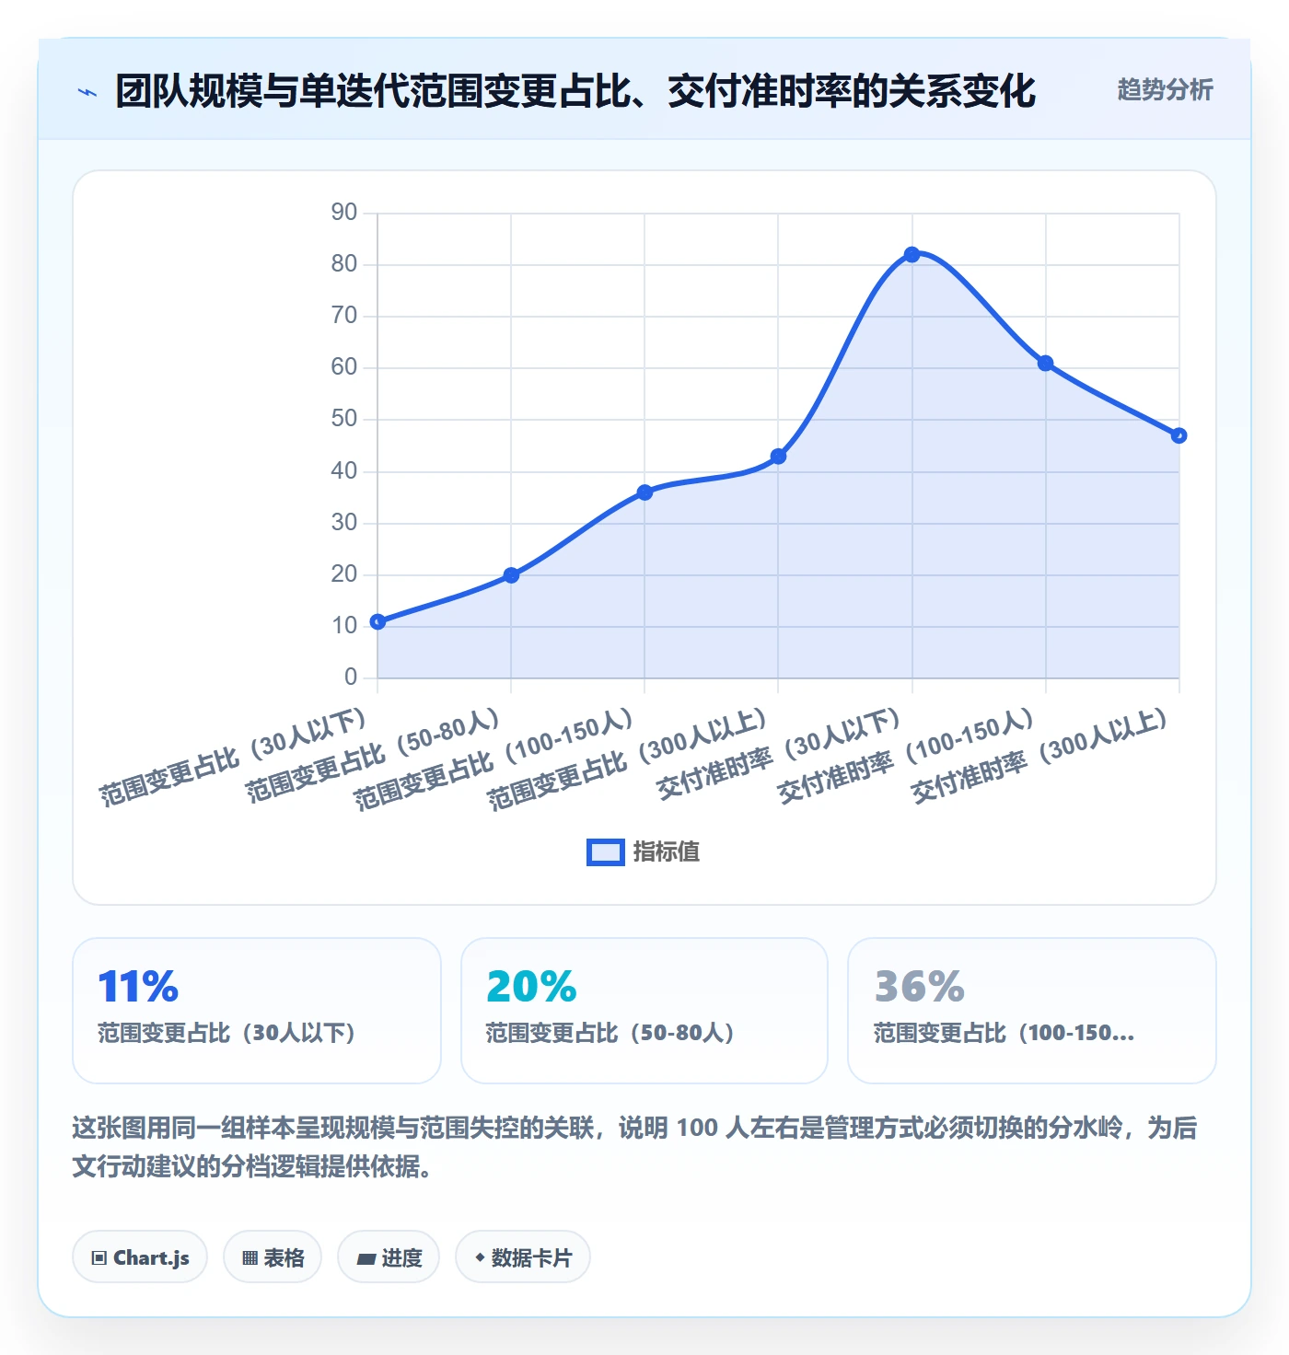The height and width of the screenshot is (1355, 1289).
Task: Open the 36% 范围变更占比（100-150…card
Action: [1032, 1011]
